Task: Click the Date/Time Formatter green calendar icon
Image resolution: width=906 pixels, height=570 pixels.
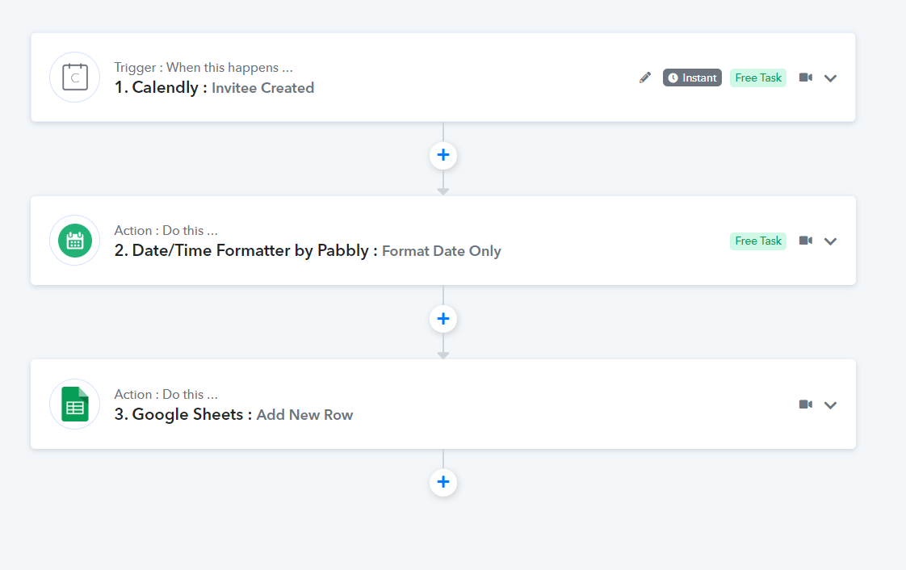Action: click(x=74, y=241)
